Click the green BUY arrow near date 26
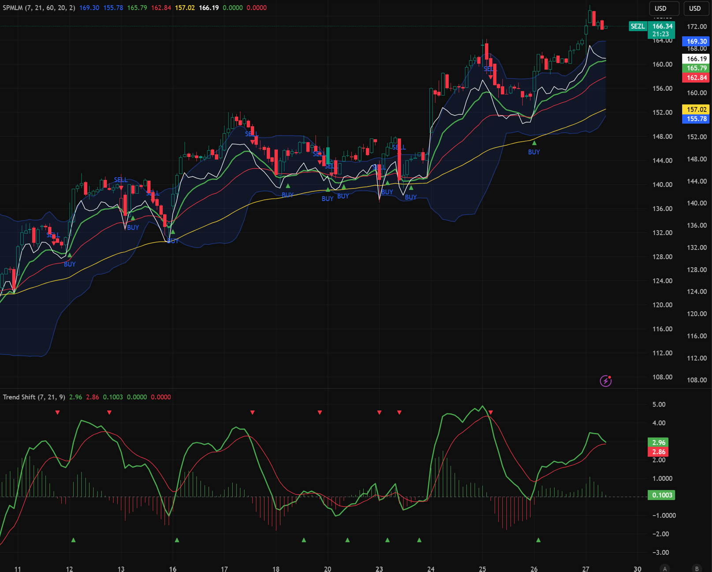The height and width of the screenshot is (572, 712). click(534, 143)
